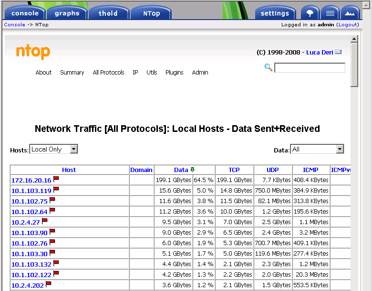Viewport: 372px width, 291px height.
Task: Open host 172.16.20.16 details
Action: (x=31, y=180)
